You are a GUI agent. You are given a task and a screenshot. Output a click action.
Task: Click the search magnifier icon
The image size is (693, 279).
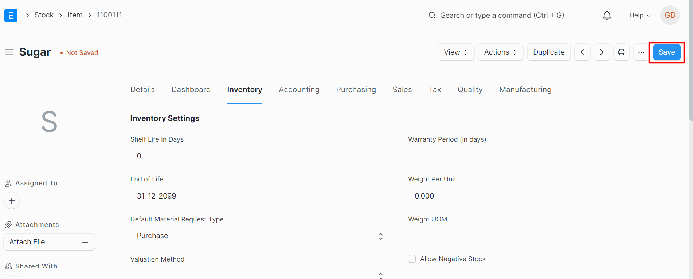[432, 15]
